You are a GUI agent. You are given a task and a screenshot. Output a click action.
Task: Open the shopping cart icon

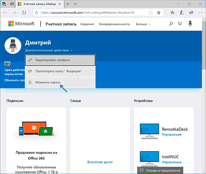(x=180, y=24)
